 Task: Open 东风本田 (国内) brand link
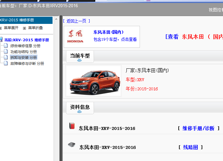(x=108, y=32)
